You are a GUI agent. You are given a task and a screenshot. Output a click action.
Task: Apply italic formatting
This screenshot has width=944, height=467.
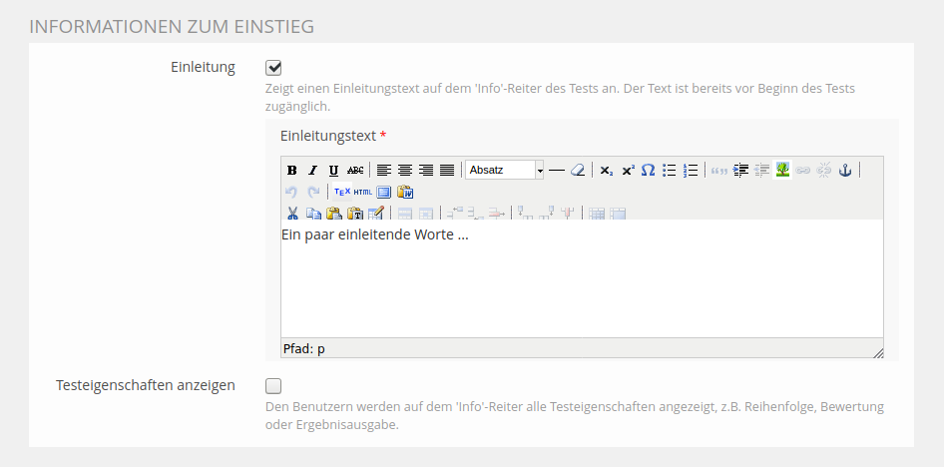point(312,171)
